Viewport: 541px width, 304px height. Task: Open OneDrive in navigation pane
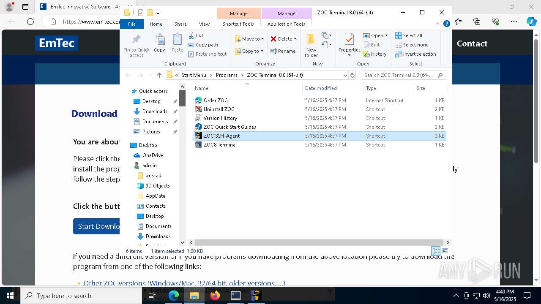click(153, 155)
